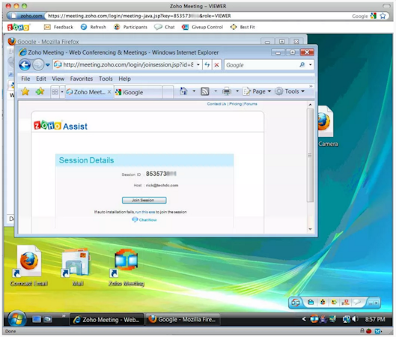396x337 pixels.
Task: Click the Print icon in IE toolbar
Action: click(227, 91)
